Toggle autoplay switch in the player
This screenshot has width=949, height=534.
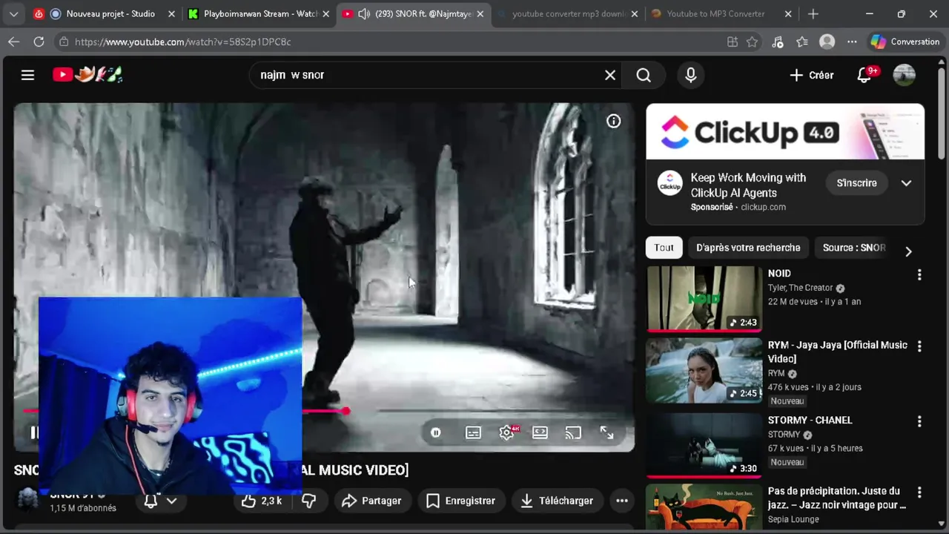tap(436, 432)
